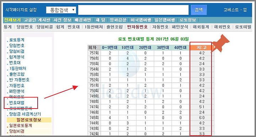Open 번호대 in the left sidebar
The height and width of the screenshot is (137, 256).
pyautogui.click(x=15, y=63)
